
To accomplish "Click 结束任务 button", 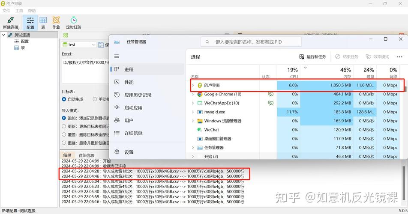I will click(x=347, y=56).
